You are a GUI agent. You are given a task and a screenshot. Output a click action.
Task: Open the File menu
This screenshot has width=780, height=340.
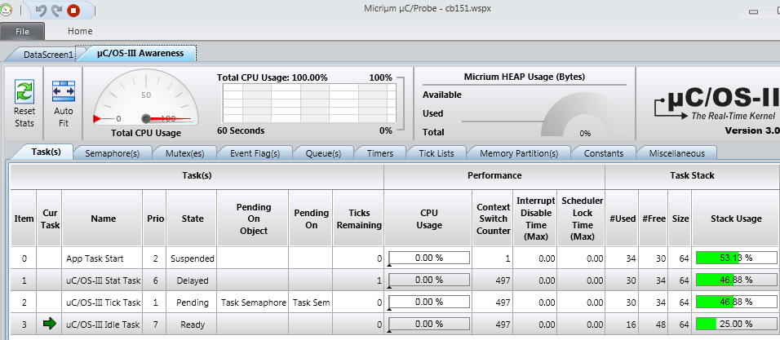coord(22,31)
